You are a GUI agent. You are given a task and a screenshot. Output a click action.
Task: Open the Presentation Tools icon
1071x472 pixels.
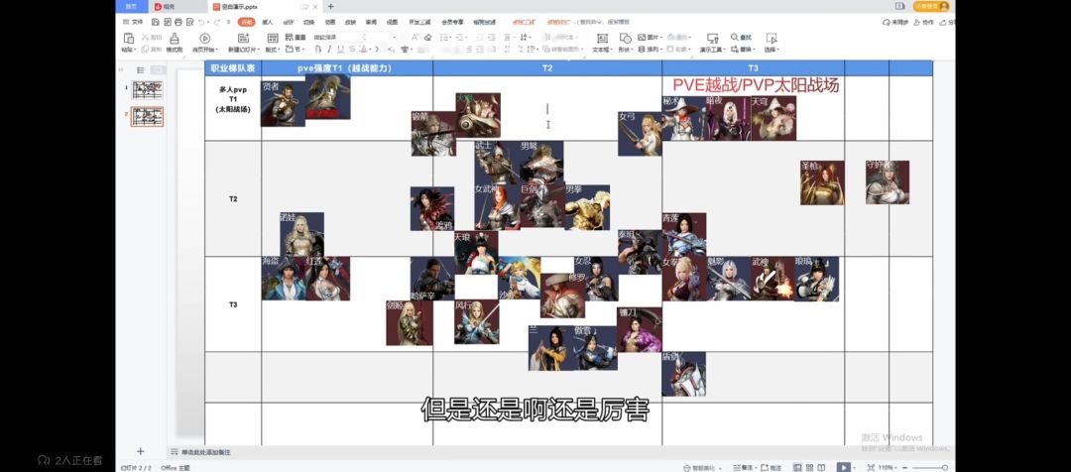tap(712, 39)
